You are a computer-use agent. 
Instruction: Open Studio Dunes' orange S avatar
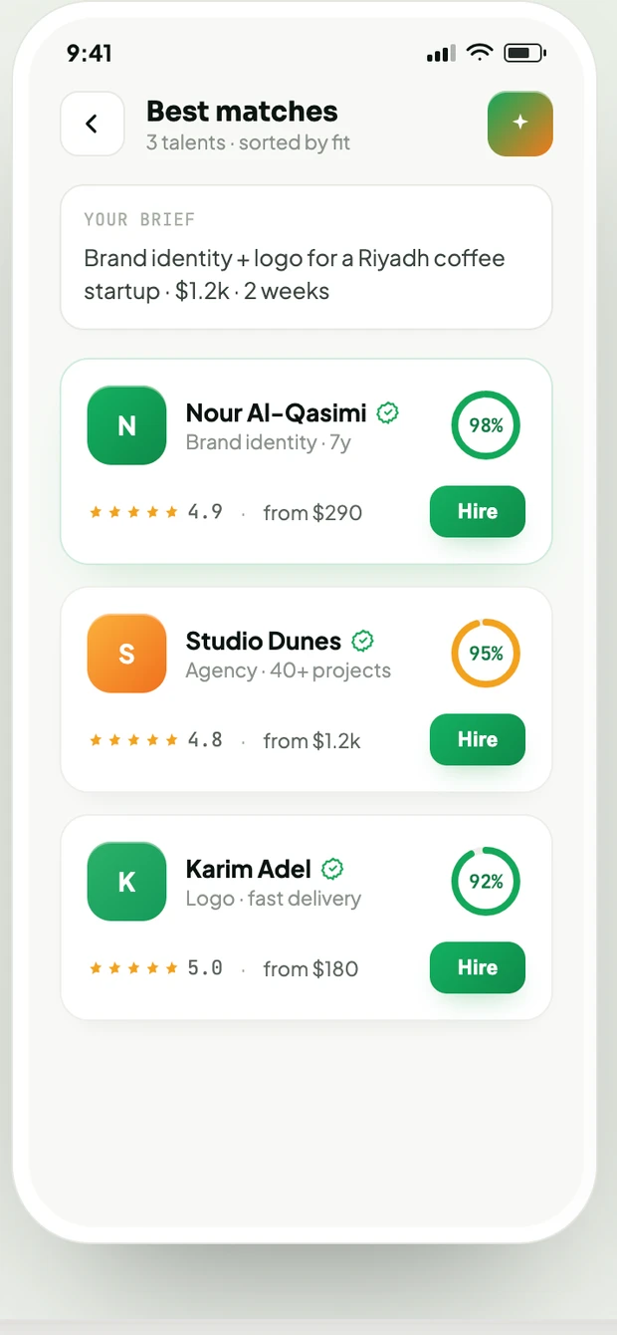(x=126, y=654)
